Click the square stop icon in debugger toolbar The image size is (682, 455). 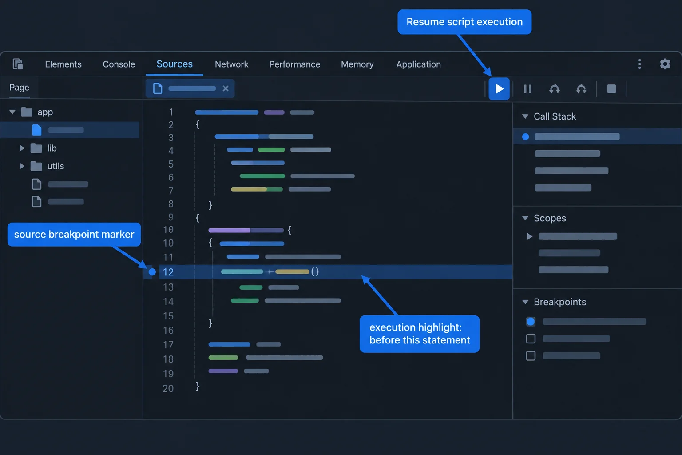click(x=611, y=89)
